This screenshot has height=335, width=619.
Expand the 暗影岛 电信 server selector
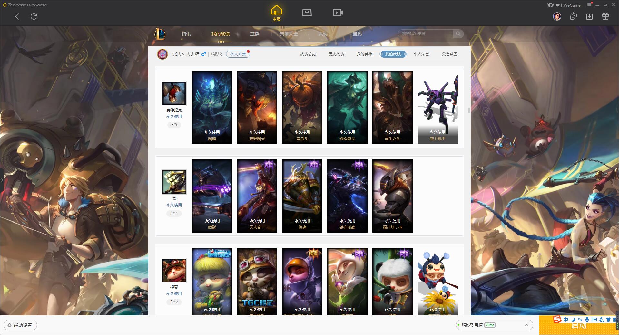click(x=495, y=325)
